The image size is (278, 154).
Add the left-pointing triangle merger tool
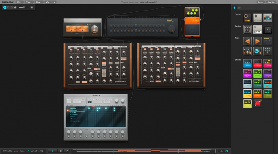(247, 41)
